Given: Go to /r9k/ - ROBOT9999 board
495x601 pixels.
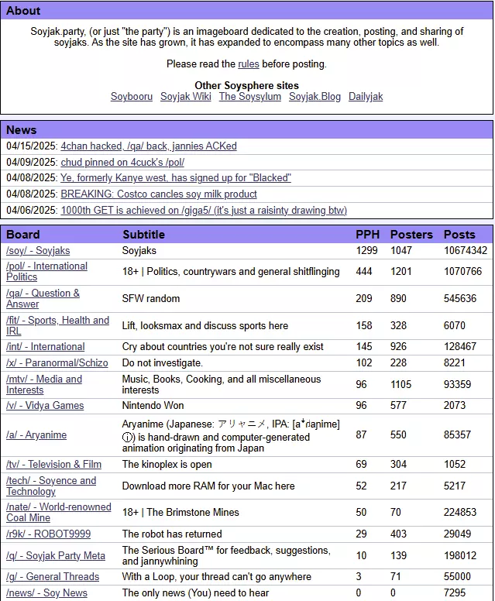Looking at the screenshot, I should [x=48, y=534].
